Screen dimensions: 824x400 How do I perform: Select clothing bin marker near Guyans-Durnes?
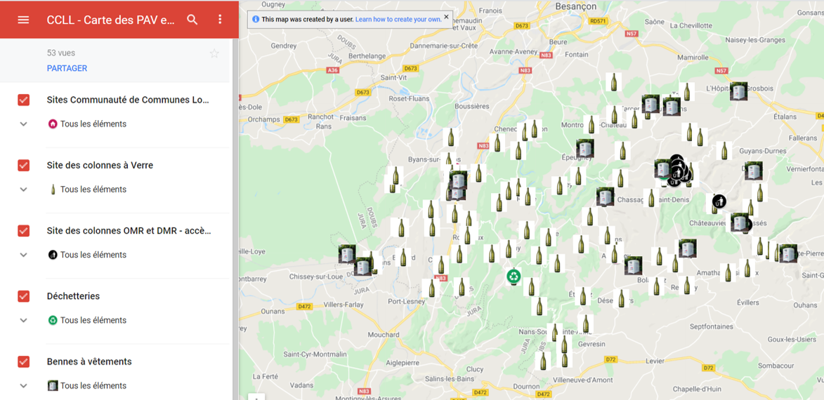coord(753,171)
